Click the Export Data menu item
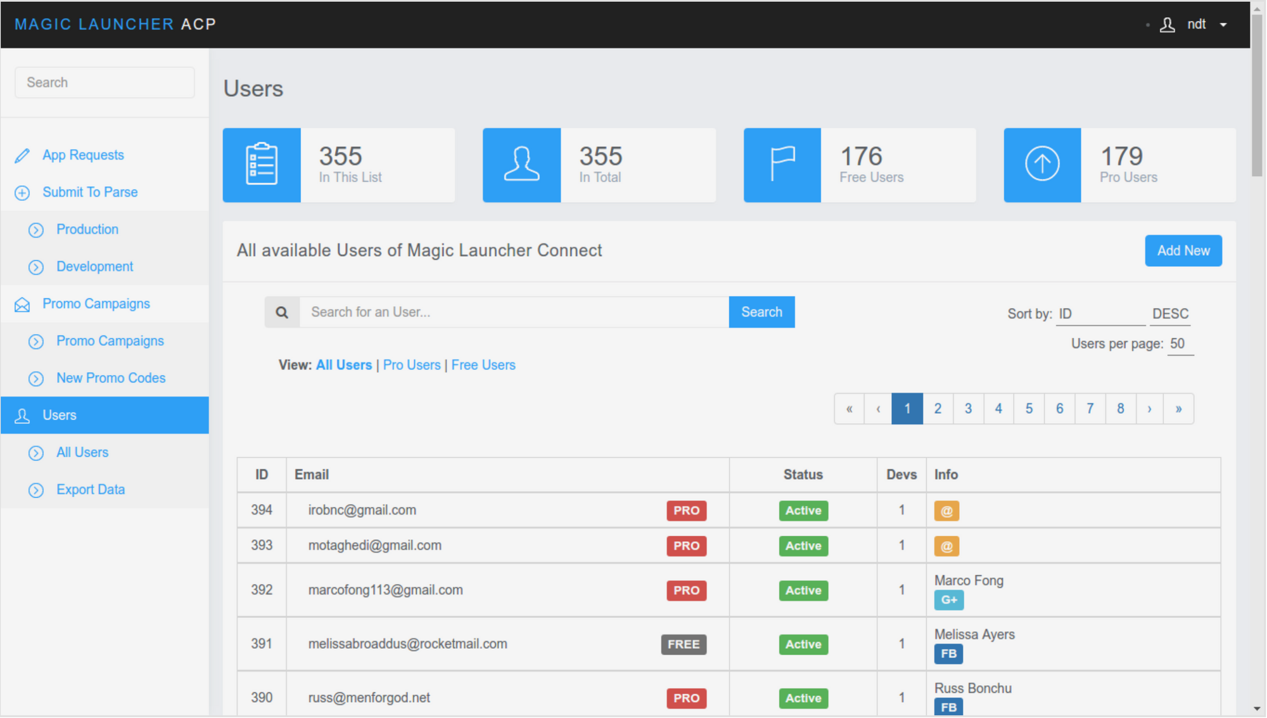 (89, 489)
